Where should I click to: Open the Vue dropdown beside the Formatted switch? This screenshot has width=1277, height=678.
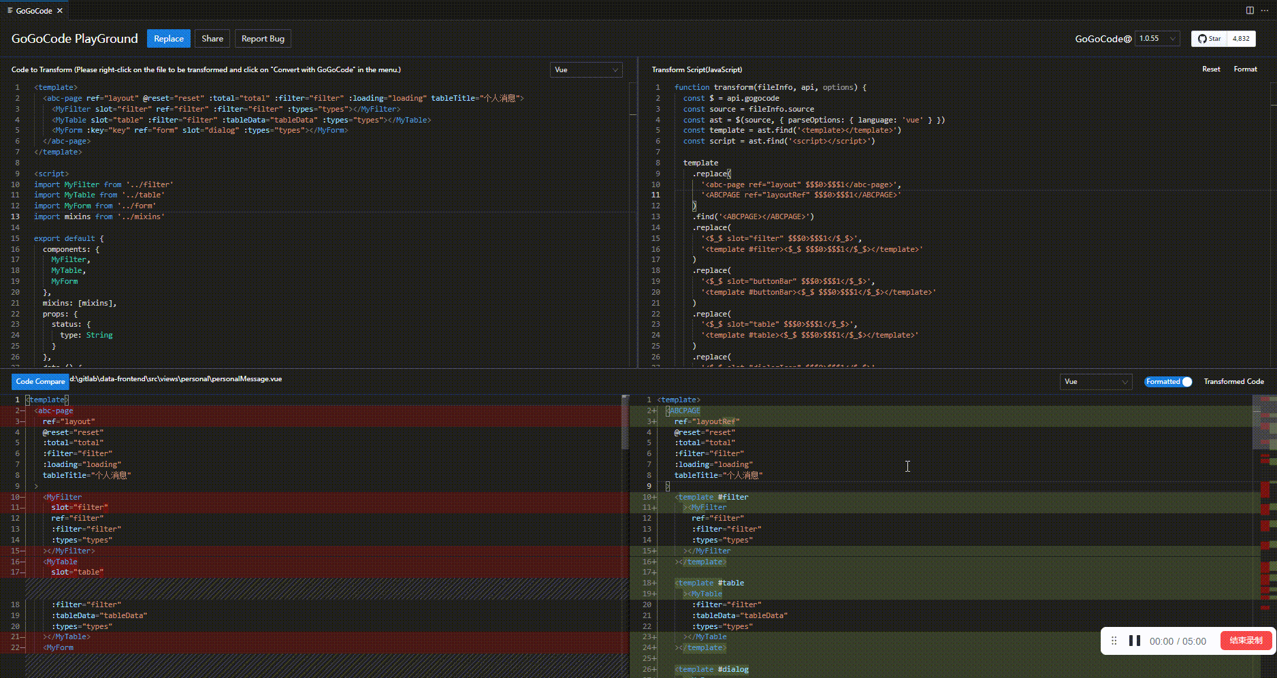1095,382
